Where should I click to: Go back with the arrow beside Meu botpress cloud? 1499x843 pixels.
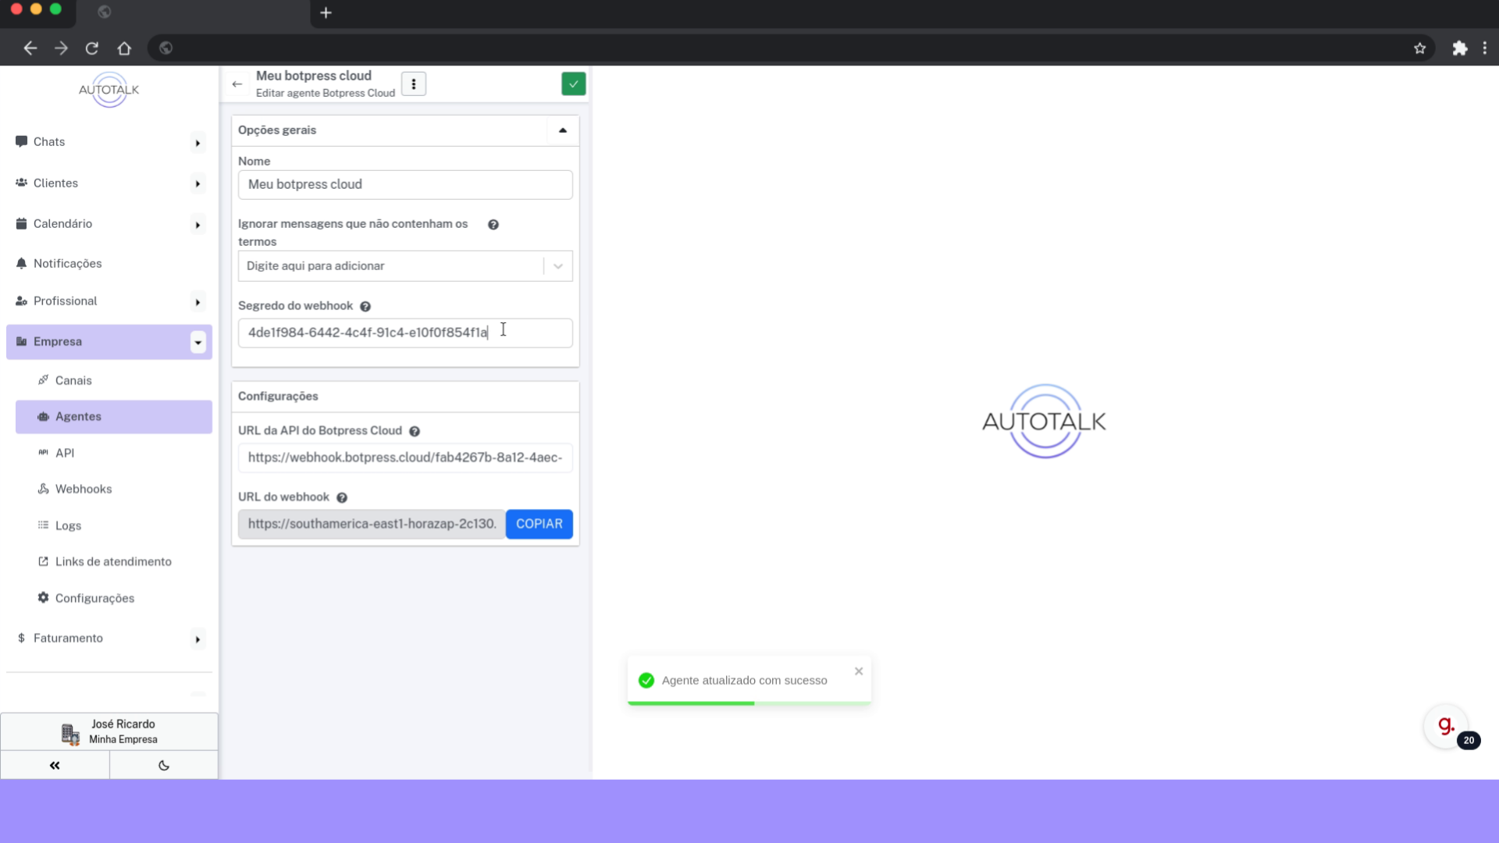(237, 84)
